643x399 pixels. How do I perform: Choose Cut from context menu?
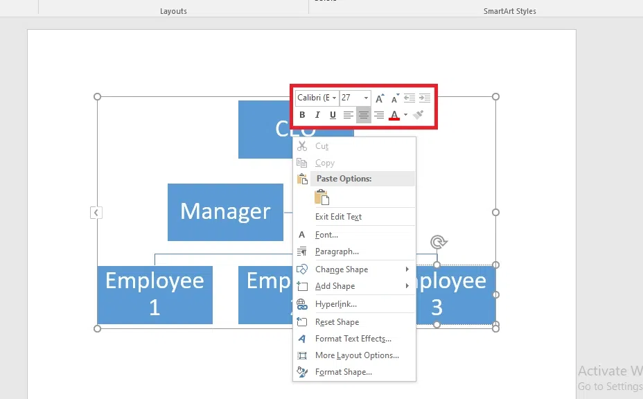click(x=354, y=146)
